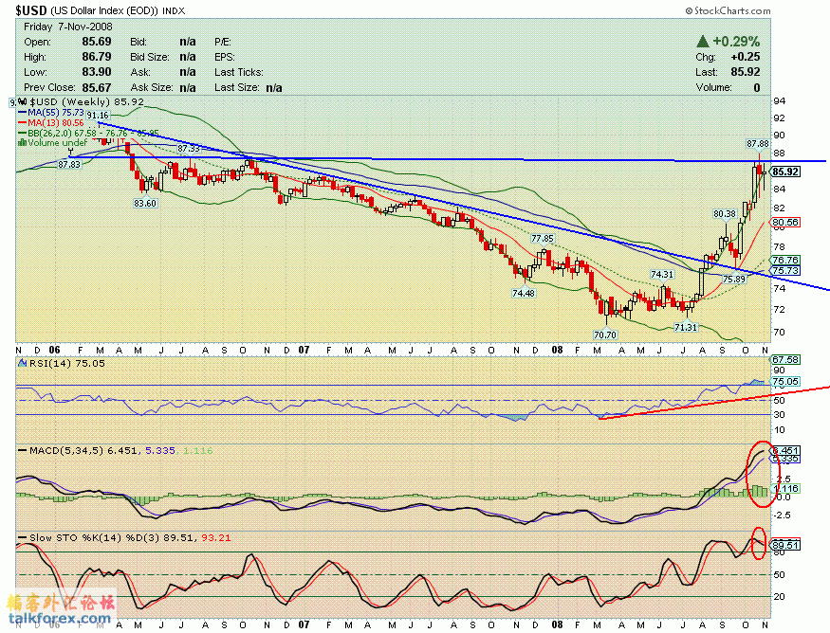The width and height of the screenshot is (830, 633).
Task: Click the Open value 85.69
Action: (x=97, y=42)
